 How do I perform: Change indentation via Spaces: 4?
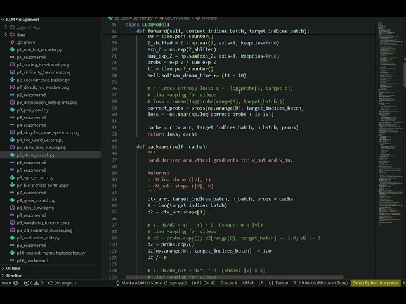click(228, 283)
